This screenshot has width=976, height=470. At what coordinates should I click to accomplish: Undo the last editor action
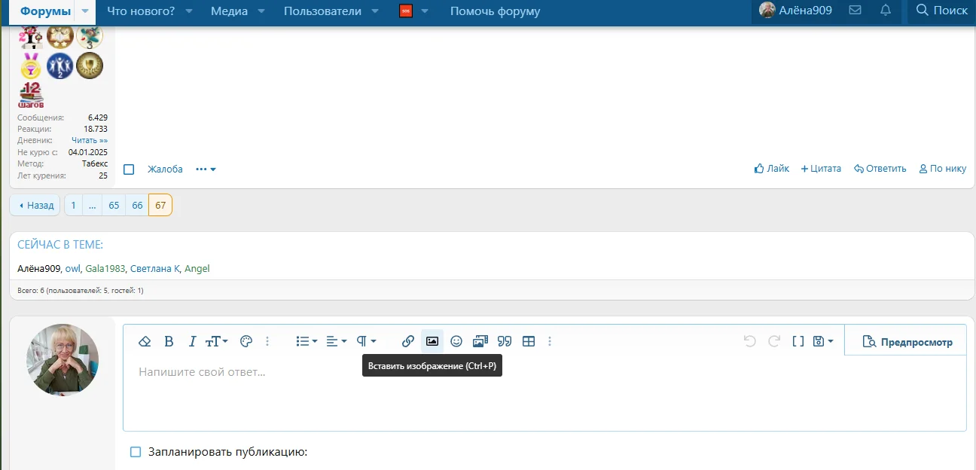point(749,341)
